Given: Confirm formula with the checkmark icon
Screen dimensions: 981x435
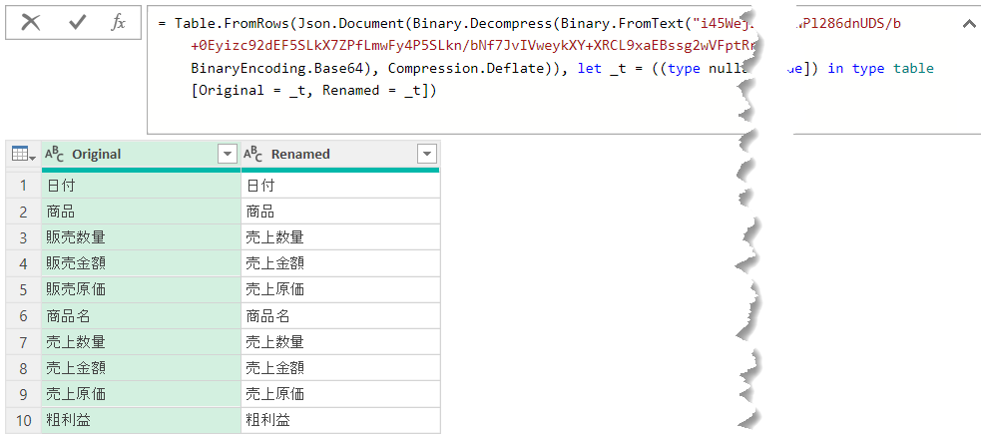Looking at the screenshot, I should coord(78,23).
